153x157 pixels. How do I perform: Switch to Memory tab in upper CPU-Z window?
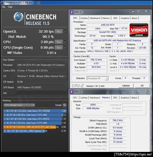pos(106,18)
